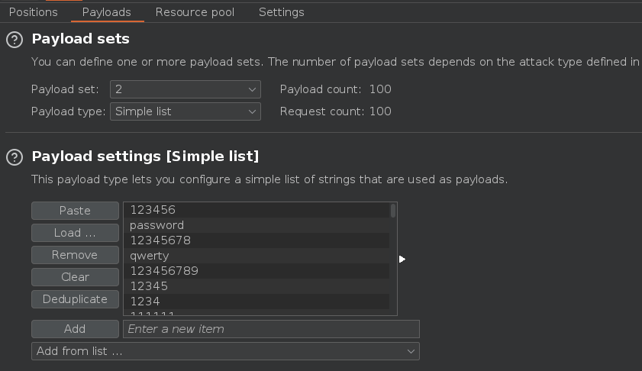This screenshot has height=371, width=642.
Task: Select the 'qwerty' list item
Action: [x=149, y=256]
